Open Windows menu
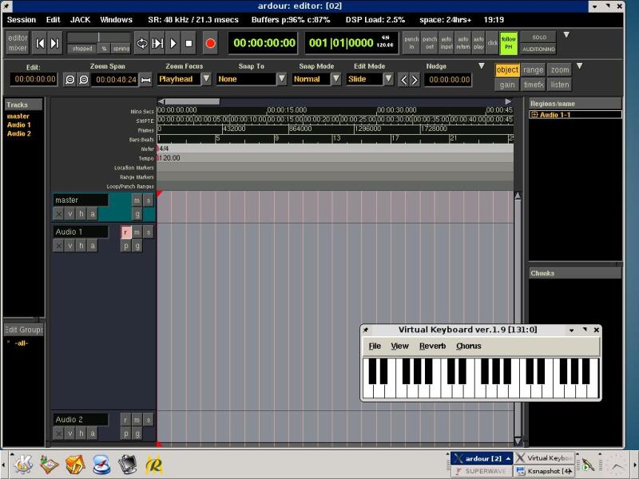This screenshot has height=479, width=639. [116, 20]
